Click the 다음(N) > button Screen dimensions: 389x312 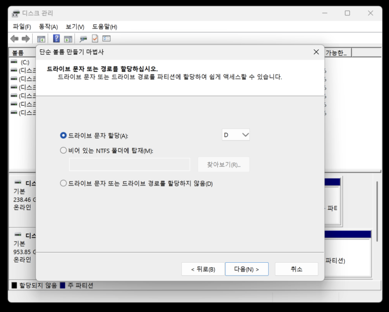point(247,269)
